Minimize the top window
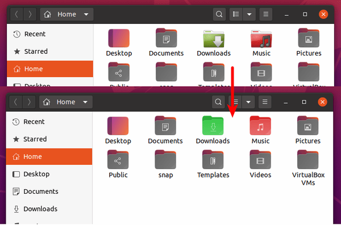Image resolution: width=341 pixels, height=225 pixels. click(286, 14)
